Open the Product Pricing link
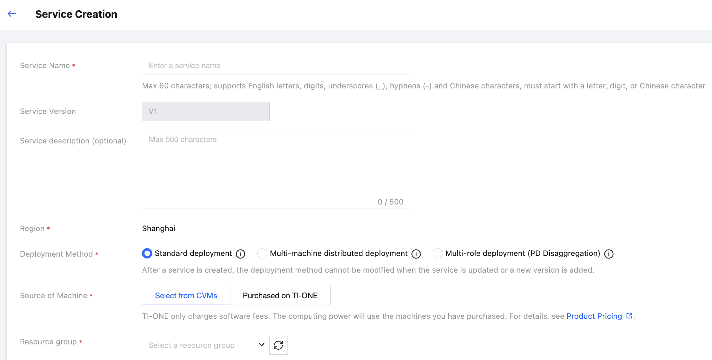Screen dimensions: 712x360 pos(594,316)
